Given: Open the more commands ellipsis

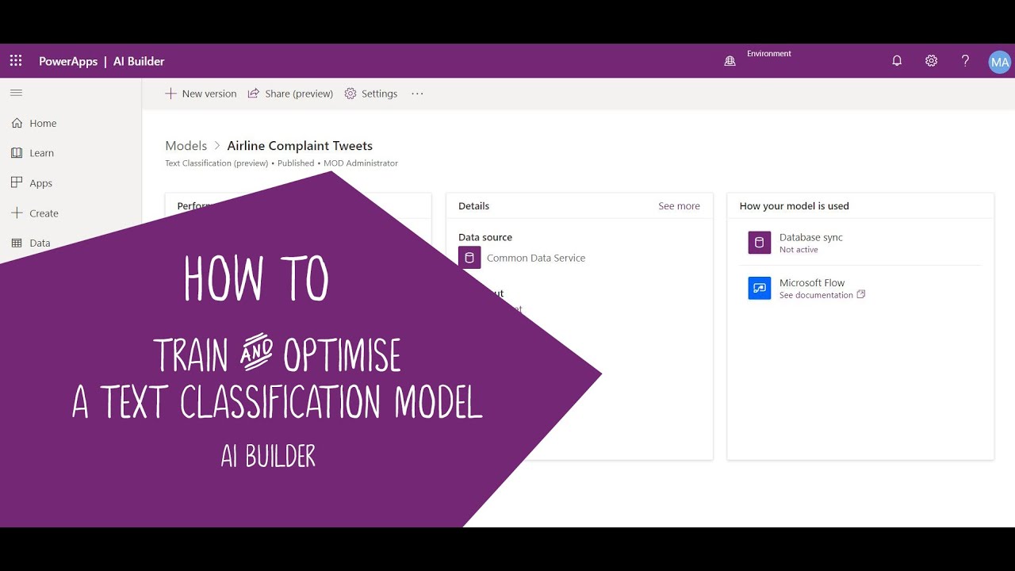Looking at the screenshot, I should point(417,94).
